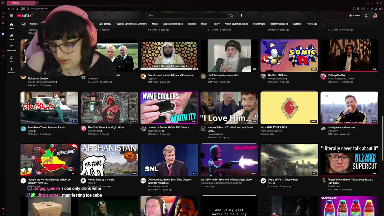Select the Audio commentaries chip
The image size is (384, 216).
tap(173, 24)
